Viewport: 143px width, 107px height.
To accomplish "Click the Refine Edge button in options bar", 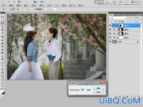I will click(51, 9).
